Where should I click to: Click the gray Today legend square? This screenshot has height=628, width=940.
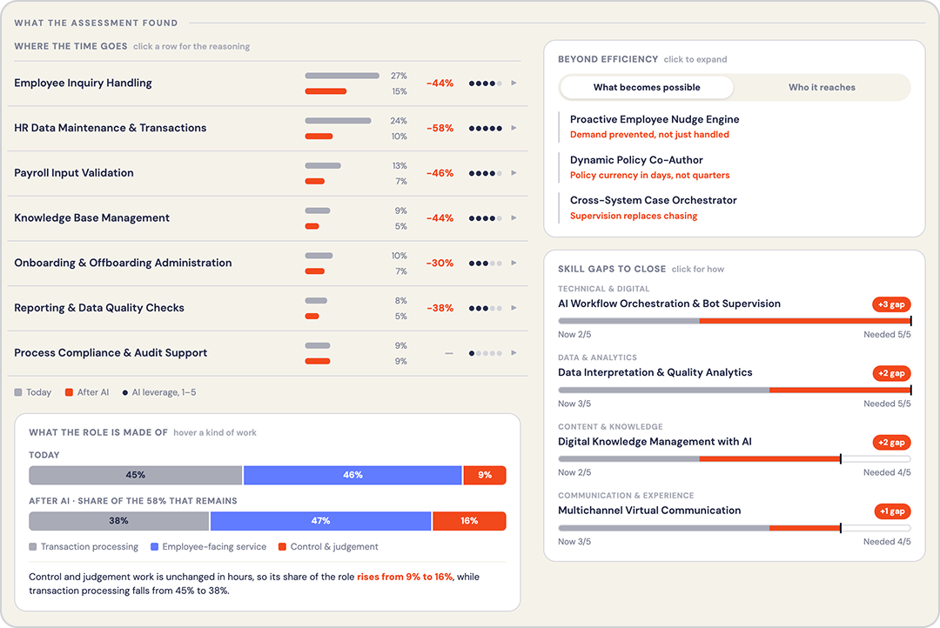pyautogui.click(x=18, y=392)
